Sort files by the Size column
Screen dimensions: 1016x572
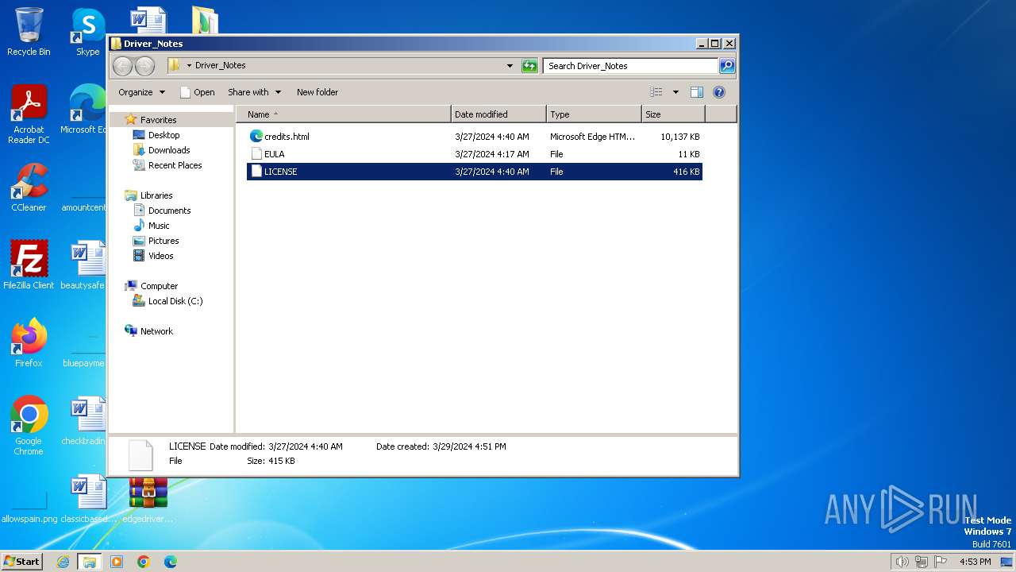tap(673, 114)
